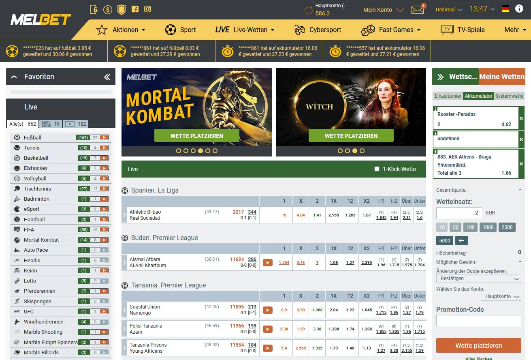Click Wette platzieren at bet slip bottom

click(x=478, y=345)
